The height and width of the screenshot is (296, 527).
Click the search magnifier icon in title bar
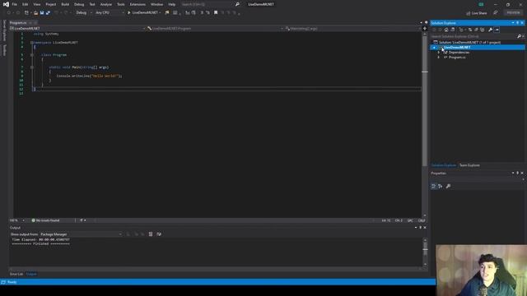[237, 4]
